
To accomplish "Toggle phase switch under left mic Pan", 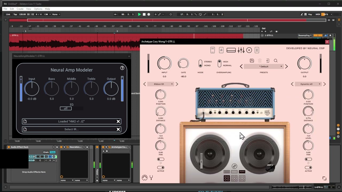I will 161,159.
